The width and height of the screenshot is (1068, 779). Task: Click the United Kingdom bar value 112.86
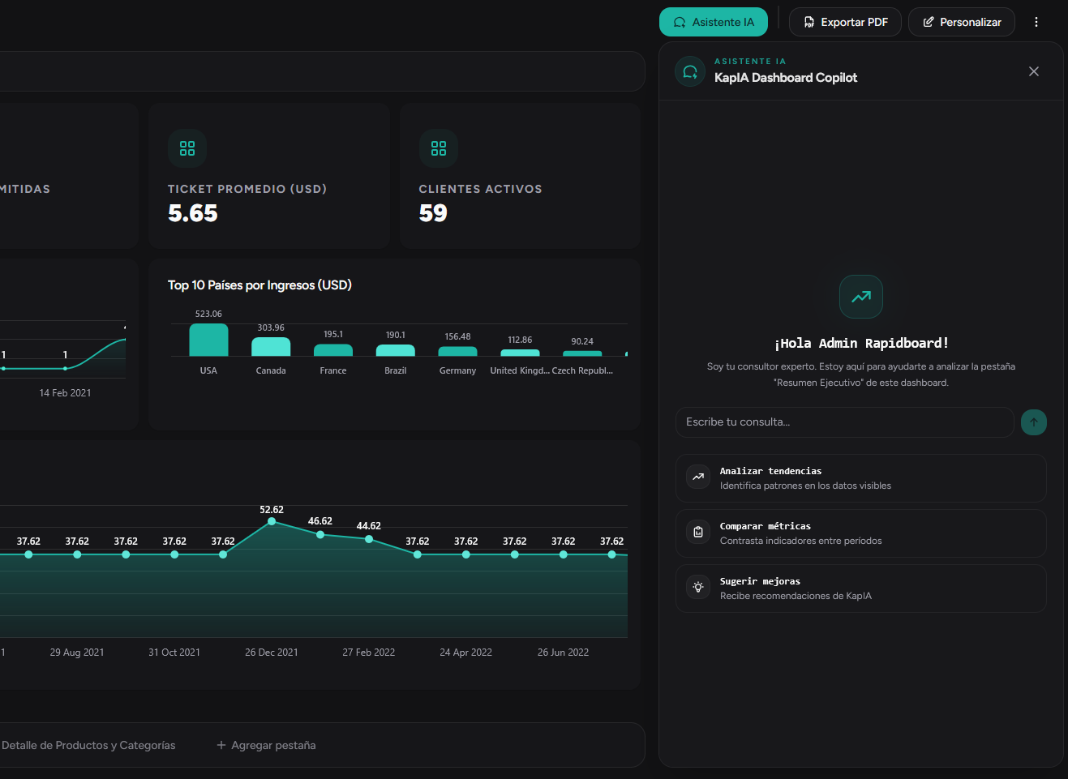520,340
